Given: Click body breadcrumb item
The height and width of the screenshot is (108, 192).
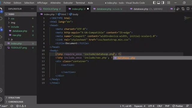Looking at the screenshot, I should coord(74,14).
